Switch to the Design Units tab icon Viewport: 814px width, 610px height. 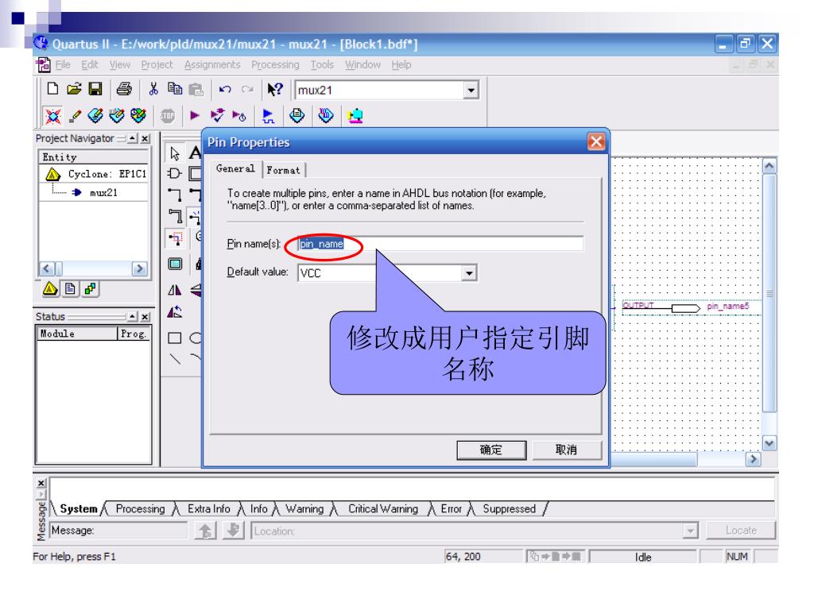click(x=90, y=288)
